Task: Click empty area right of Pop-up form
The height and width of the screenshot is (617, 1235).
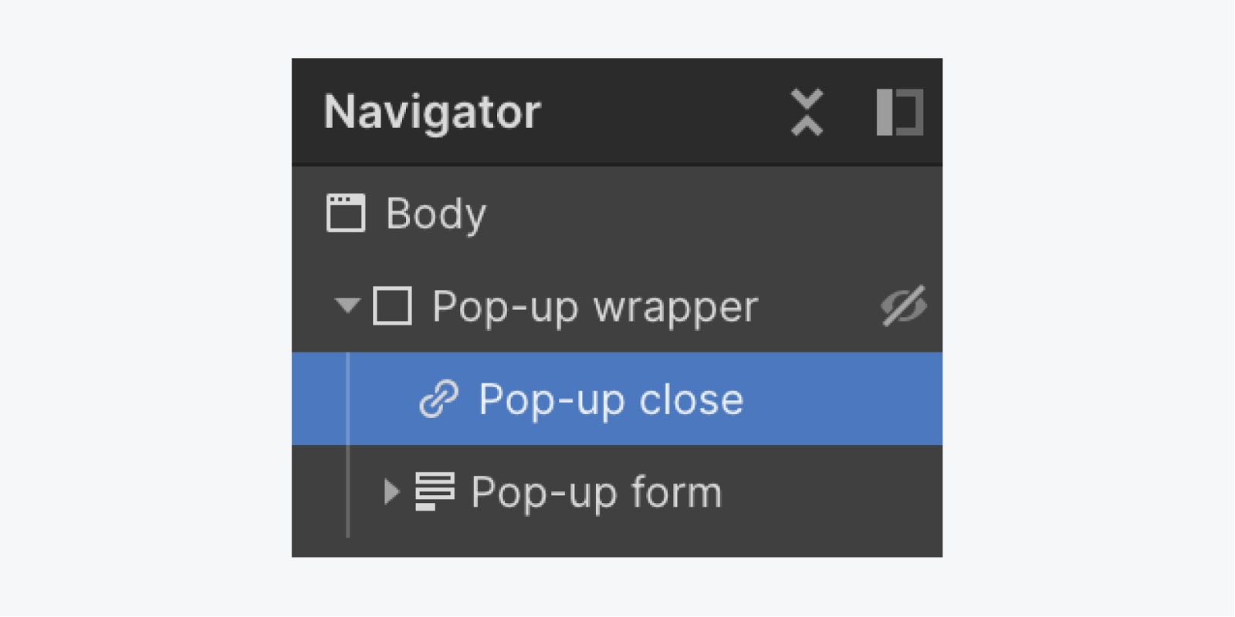Action: click(832, 491)
